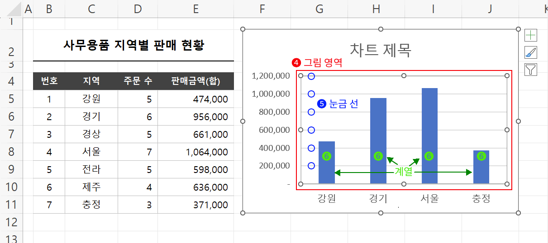Select the column C header

coord(91,9)
